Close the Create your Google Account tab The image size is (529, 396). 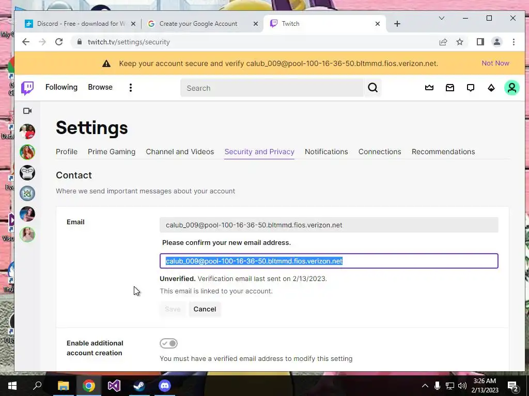(x=256, y=24)
